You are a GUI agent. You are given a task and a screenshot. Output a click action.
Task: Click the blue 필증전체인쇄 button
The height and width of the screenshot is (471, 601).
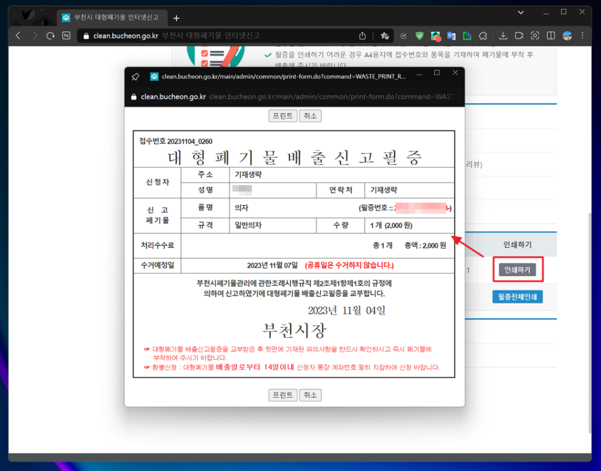[518, 297]
